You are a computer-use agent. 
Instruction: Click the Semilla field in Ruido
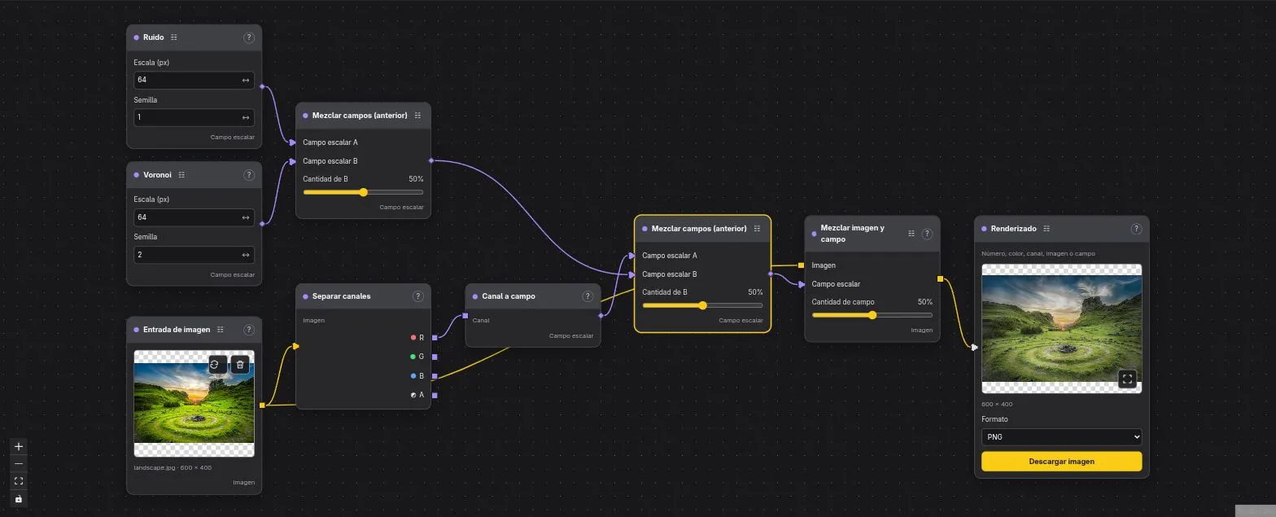tap(194, 117)
